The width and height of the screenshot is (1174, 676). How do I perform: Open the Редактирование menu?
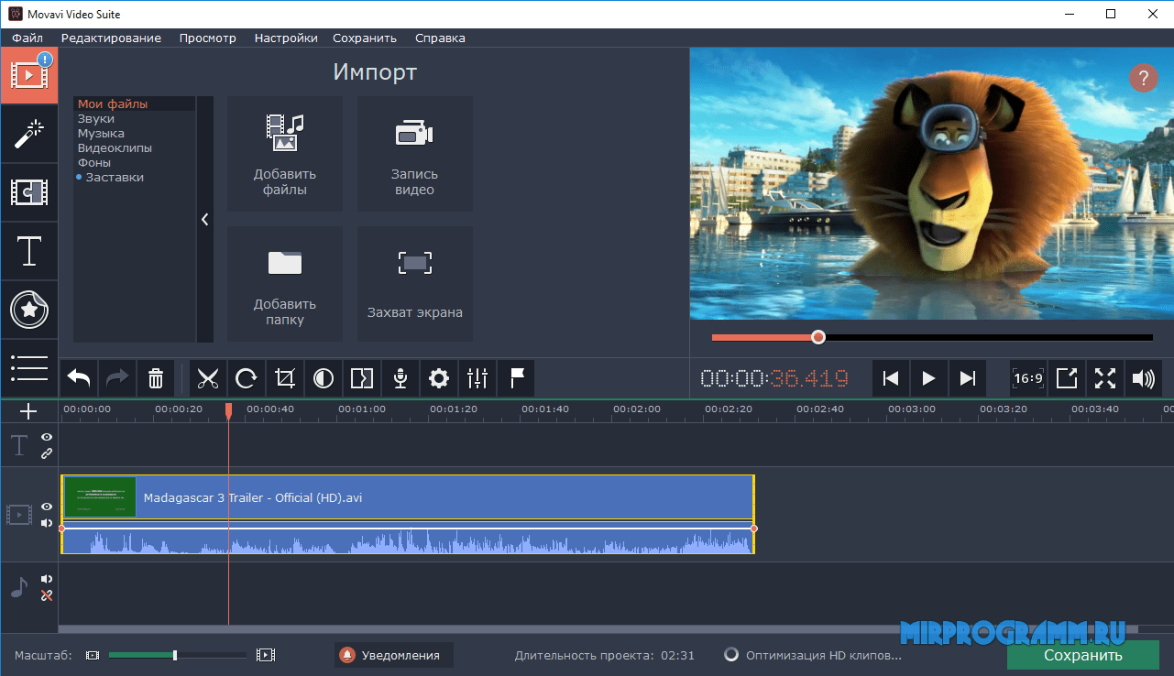pos(111,38)
